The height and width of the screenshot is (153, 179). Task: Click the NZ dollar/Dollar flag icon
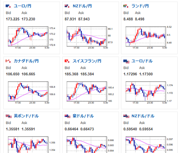126,116
